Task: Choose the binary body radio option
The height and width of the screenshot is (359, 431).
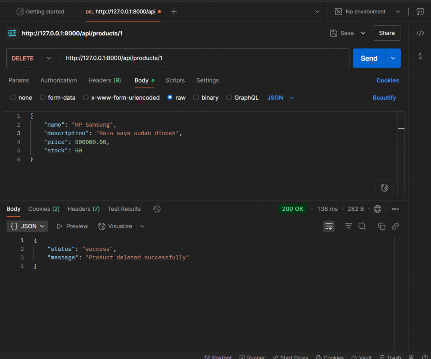Action: coord(196,98)
